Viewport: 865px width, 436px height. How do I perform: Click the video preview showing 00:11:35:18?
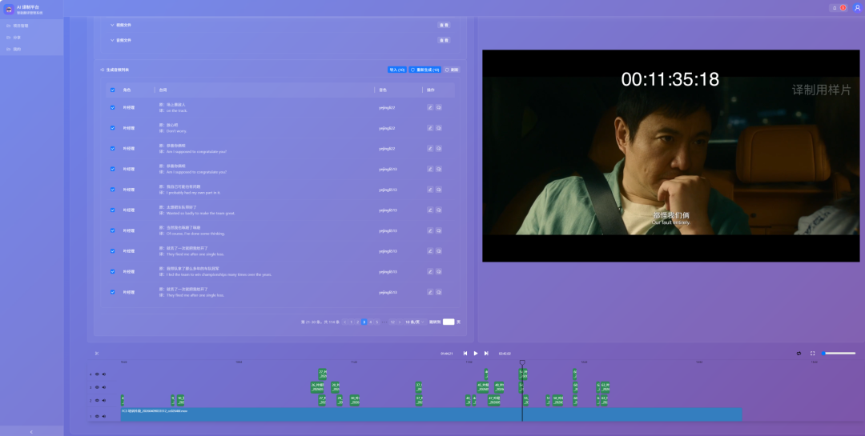click(671, 156)
